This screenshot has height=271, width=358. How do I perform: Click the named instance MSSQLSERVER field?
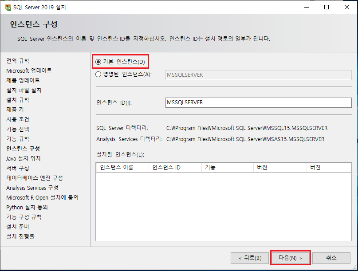(258, 75)
